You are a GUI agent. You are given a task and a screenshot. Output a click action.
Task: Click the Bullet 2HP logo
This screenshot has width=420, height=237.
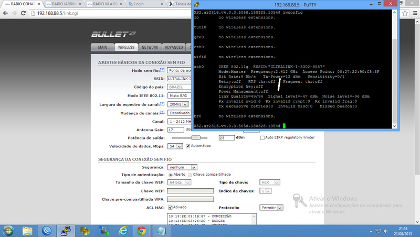113,34
